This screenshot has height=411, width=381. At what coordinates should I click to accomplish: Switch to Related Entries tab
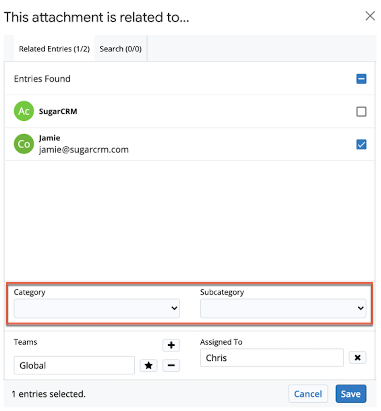pos(54,49)
